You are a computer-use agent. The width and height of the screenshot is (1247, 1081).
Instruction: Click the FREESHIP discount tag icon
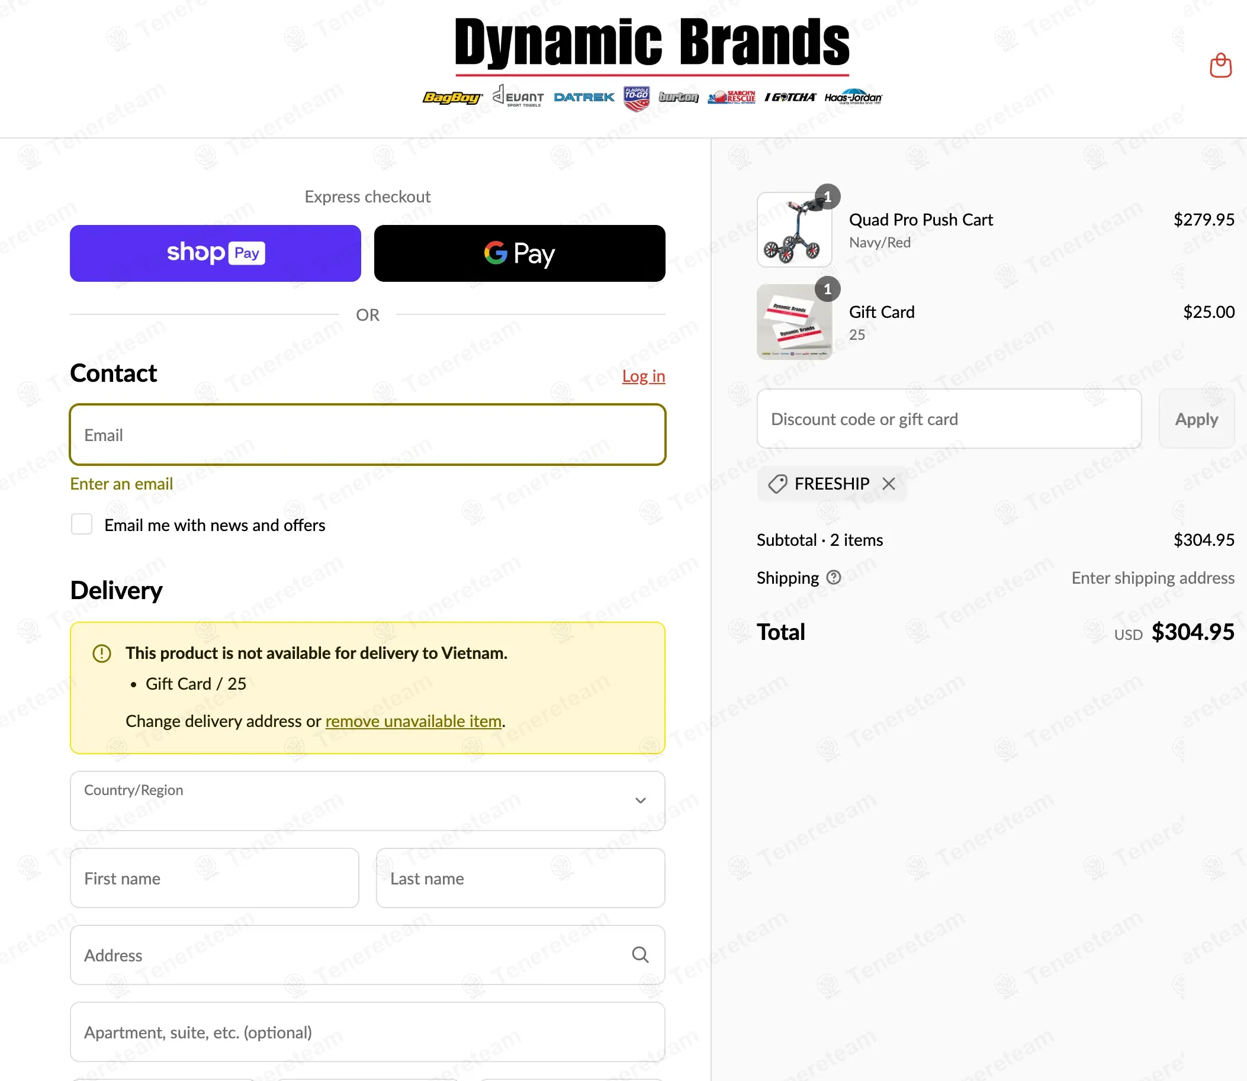tap(777, 483)
